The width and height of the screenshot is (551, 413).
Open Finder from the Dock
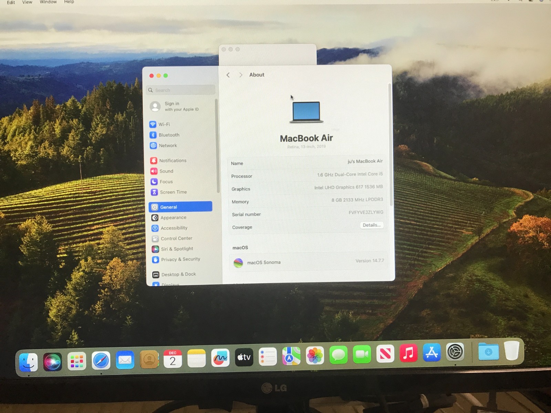pos(28,362)
